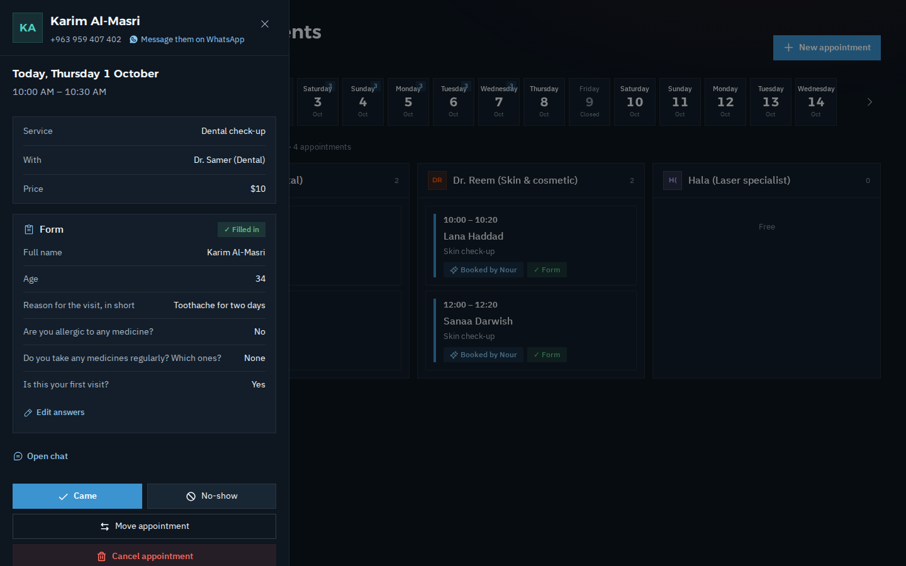The width and height of the screenshot is (906, 566).
Task: Click Form badge on Sanaa Darwish appointment
Action: coord(547,355)
